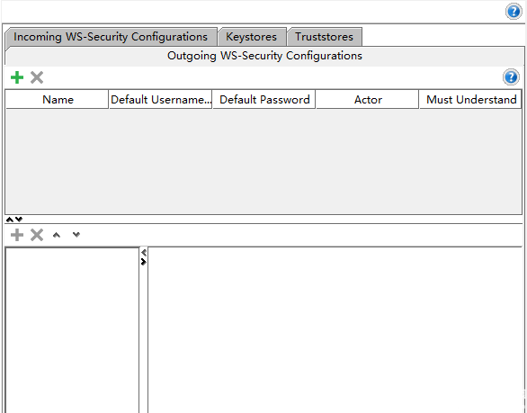Click the grey X to remove WSS entry
Image resolution: width=527 pixels, height=413 pixels.
pyautogui.click(x=37, y=235)
